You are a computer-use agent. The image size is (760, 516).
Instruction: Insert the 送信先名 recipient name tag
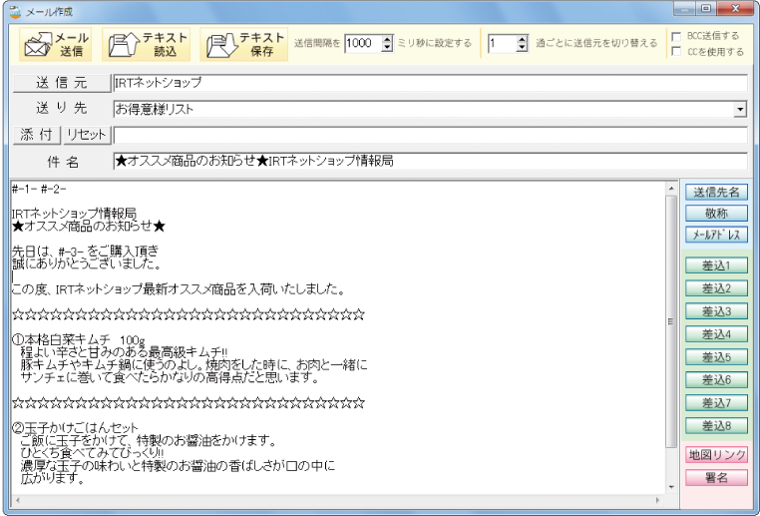click(x=716, y=192)
